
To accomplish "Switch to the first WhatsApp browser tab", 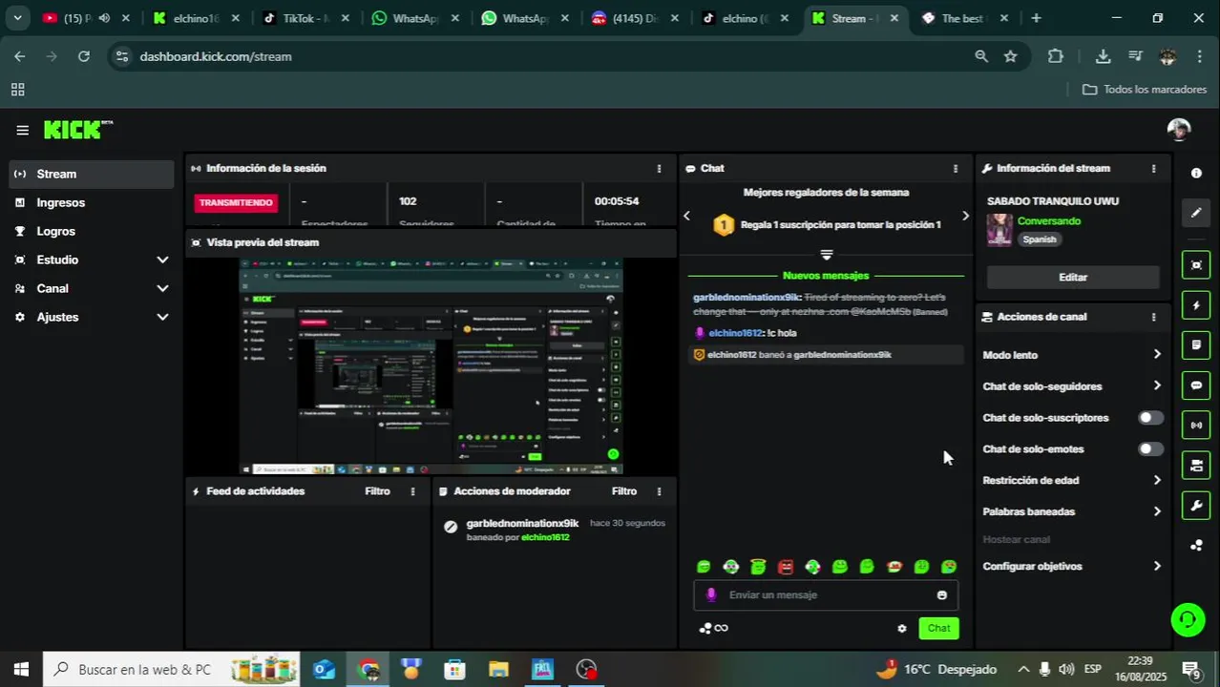I will tap(415, 18).
